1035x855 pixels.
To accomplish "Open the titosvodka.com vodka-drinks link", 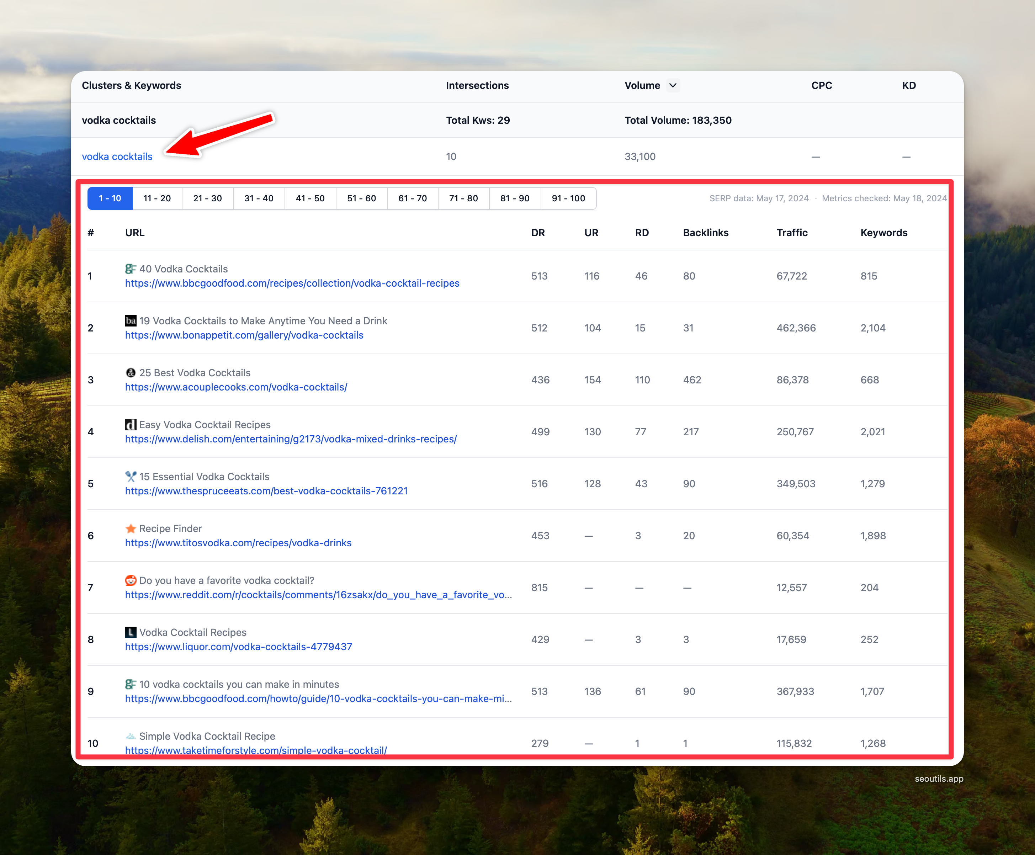I will [238, 543].
